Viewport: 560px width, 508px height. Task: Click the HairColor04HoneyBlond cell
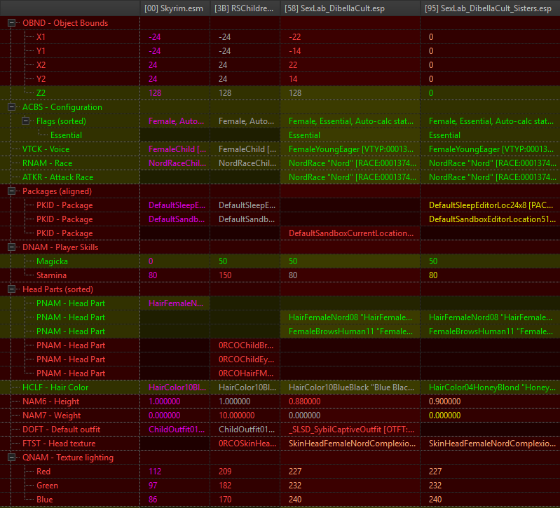click(x=492, y=387)
